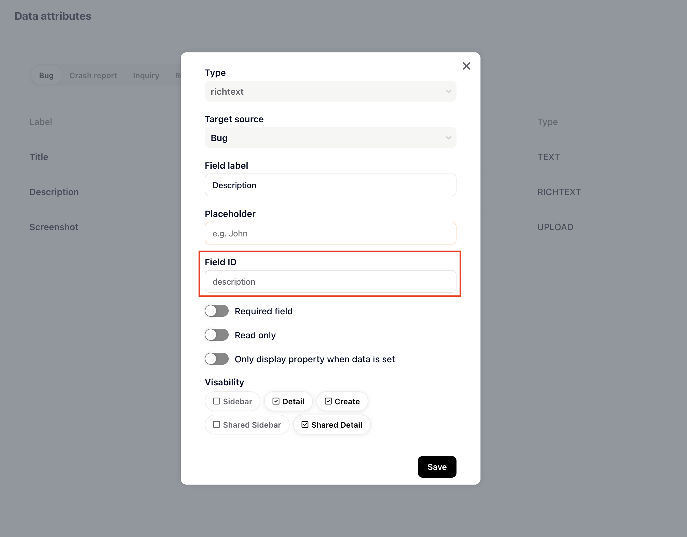Click the Sidebar visibility checkbox

click(x=217, y=402)
